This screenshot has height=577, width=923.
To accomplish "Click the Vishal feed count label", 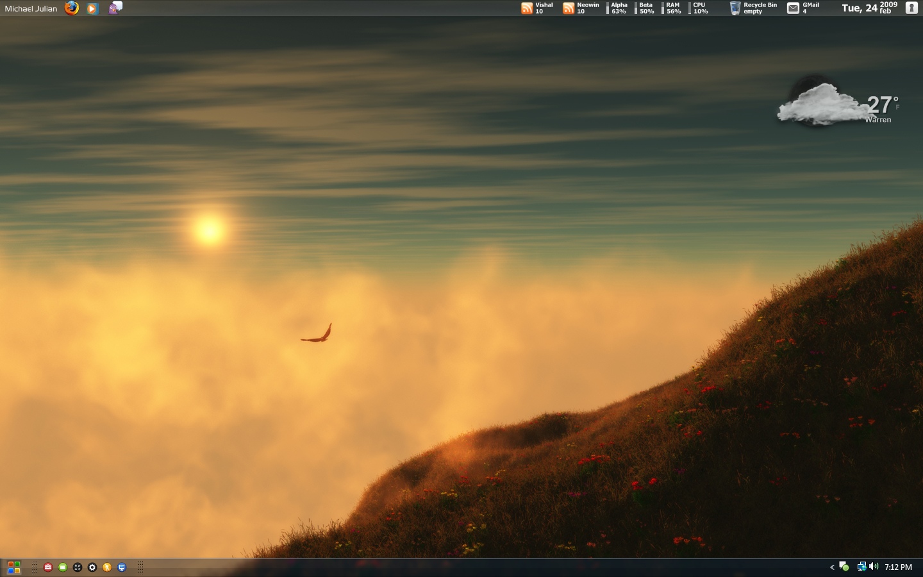I will point(544,8).
